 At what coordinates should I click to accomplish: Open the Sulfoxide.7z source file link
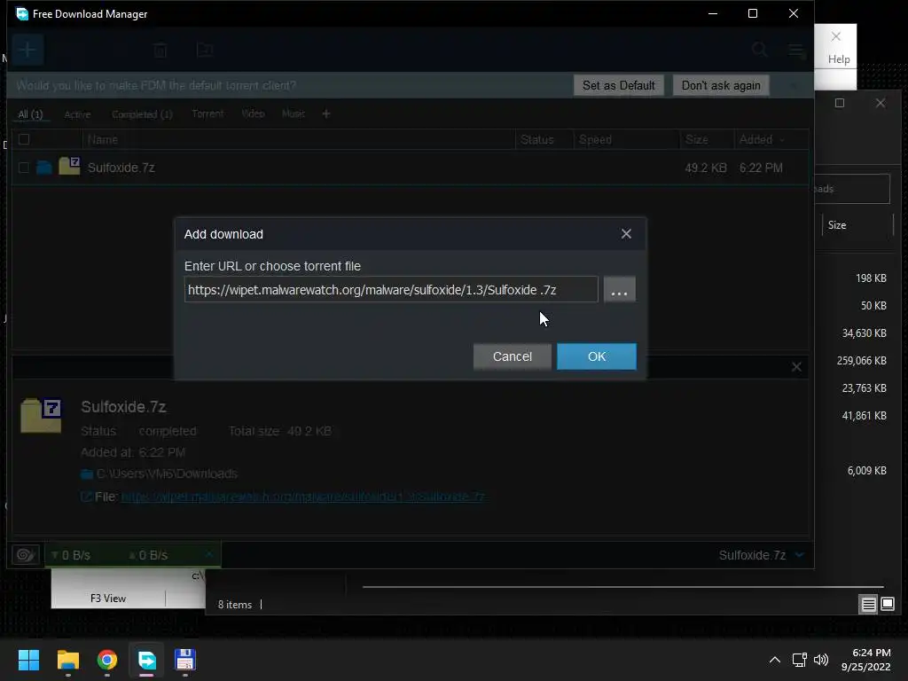click(x=303, y=497)
